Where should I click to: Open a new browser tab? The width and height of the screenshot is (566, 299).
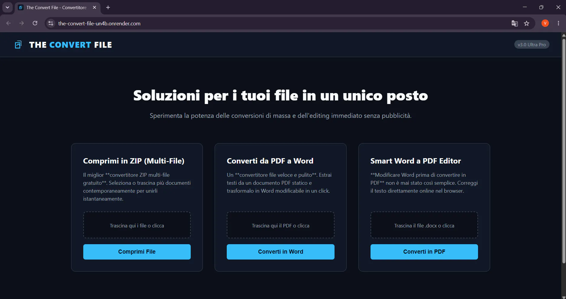point(108,7)
